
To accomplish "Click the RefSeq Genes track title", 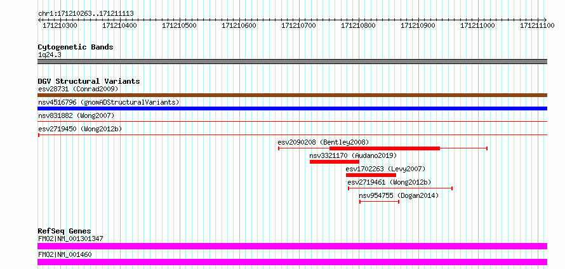I will tap(65, 231).
